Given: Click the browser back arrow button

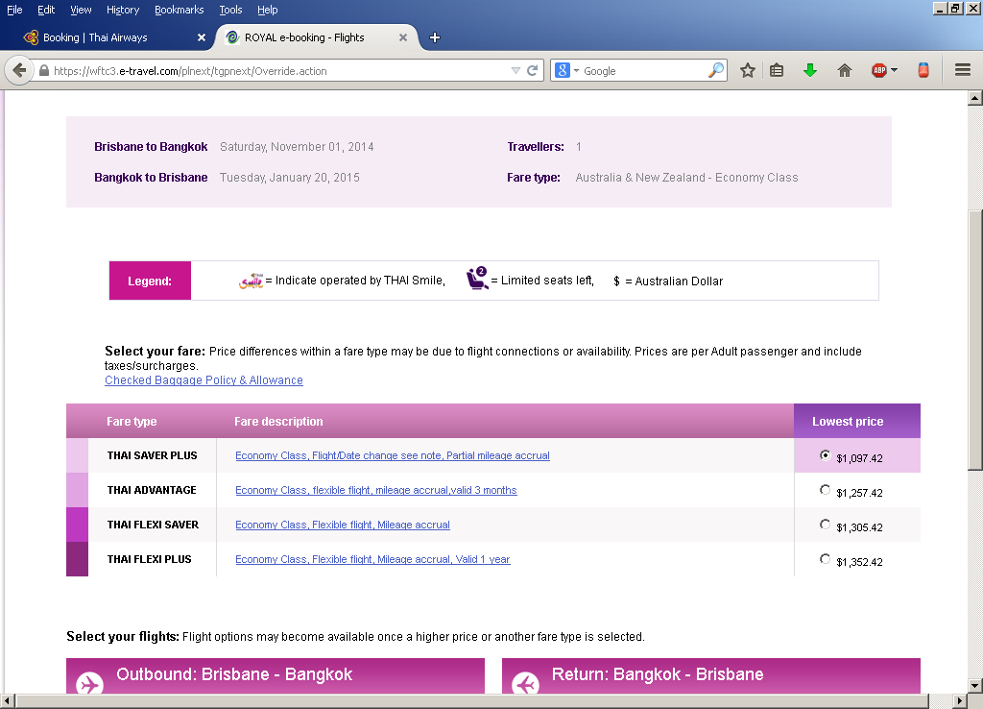Looking at the screenshot, I should pos(18,71).
